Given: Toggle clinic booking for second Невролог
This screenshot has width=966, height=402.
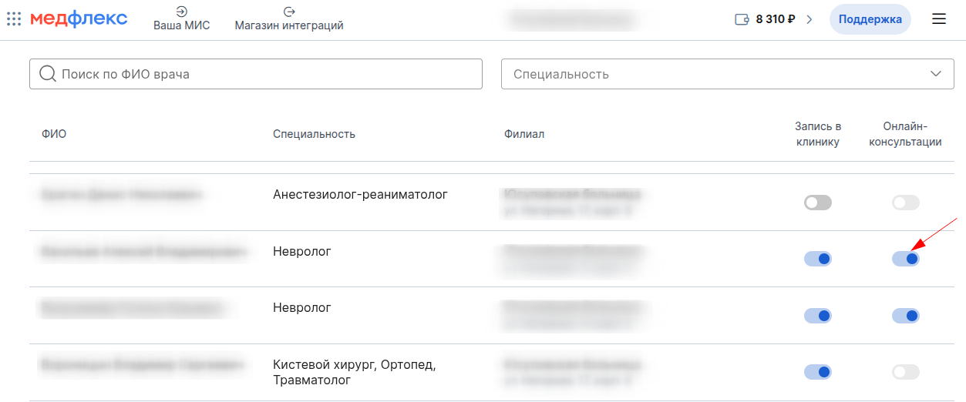Looking at the screenshot, I should pos(817,315).
